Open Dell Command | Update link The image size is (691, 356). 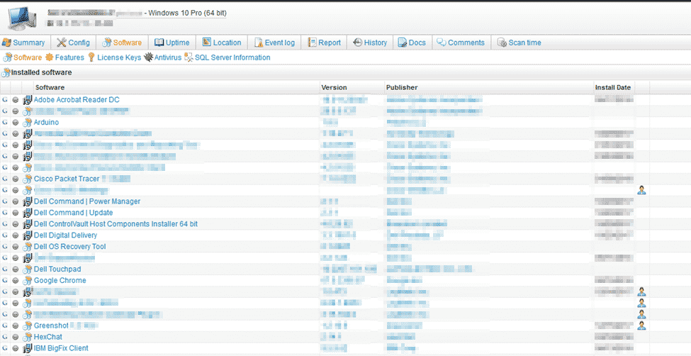[73, 213]
